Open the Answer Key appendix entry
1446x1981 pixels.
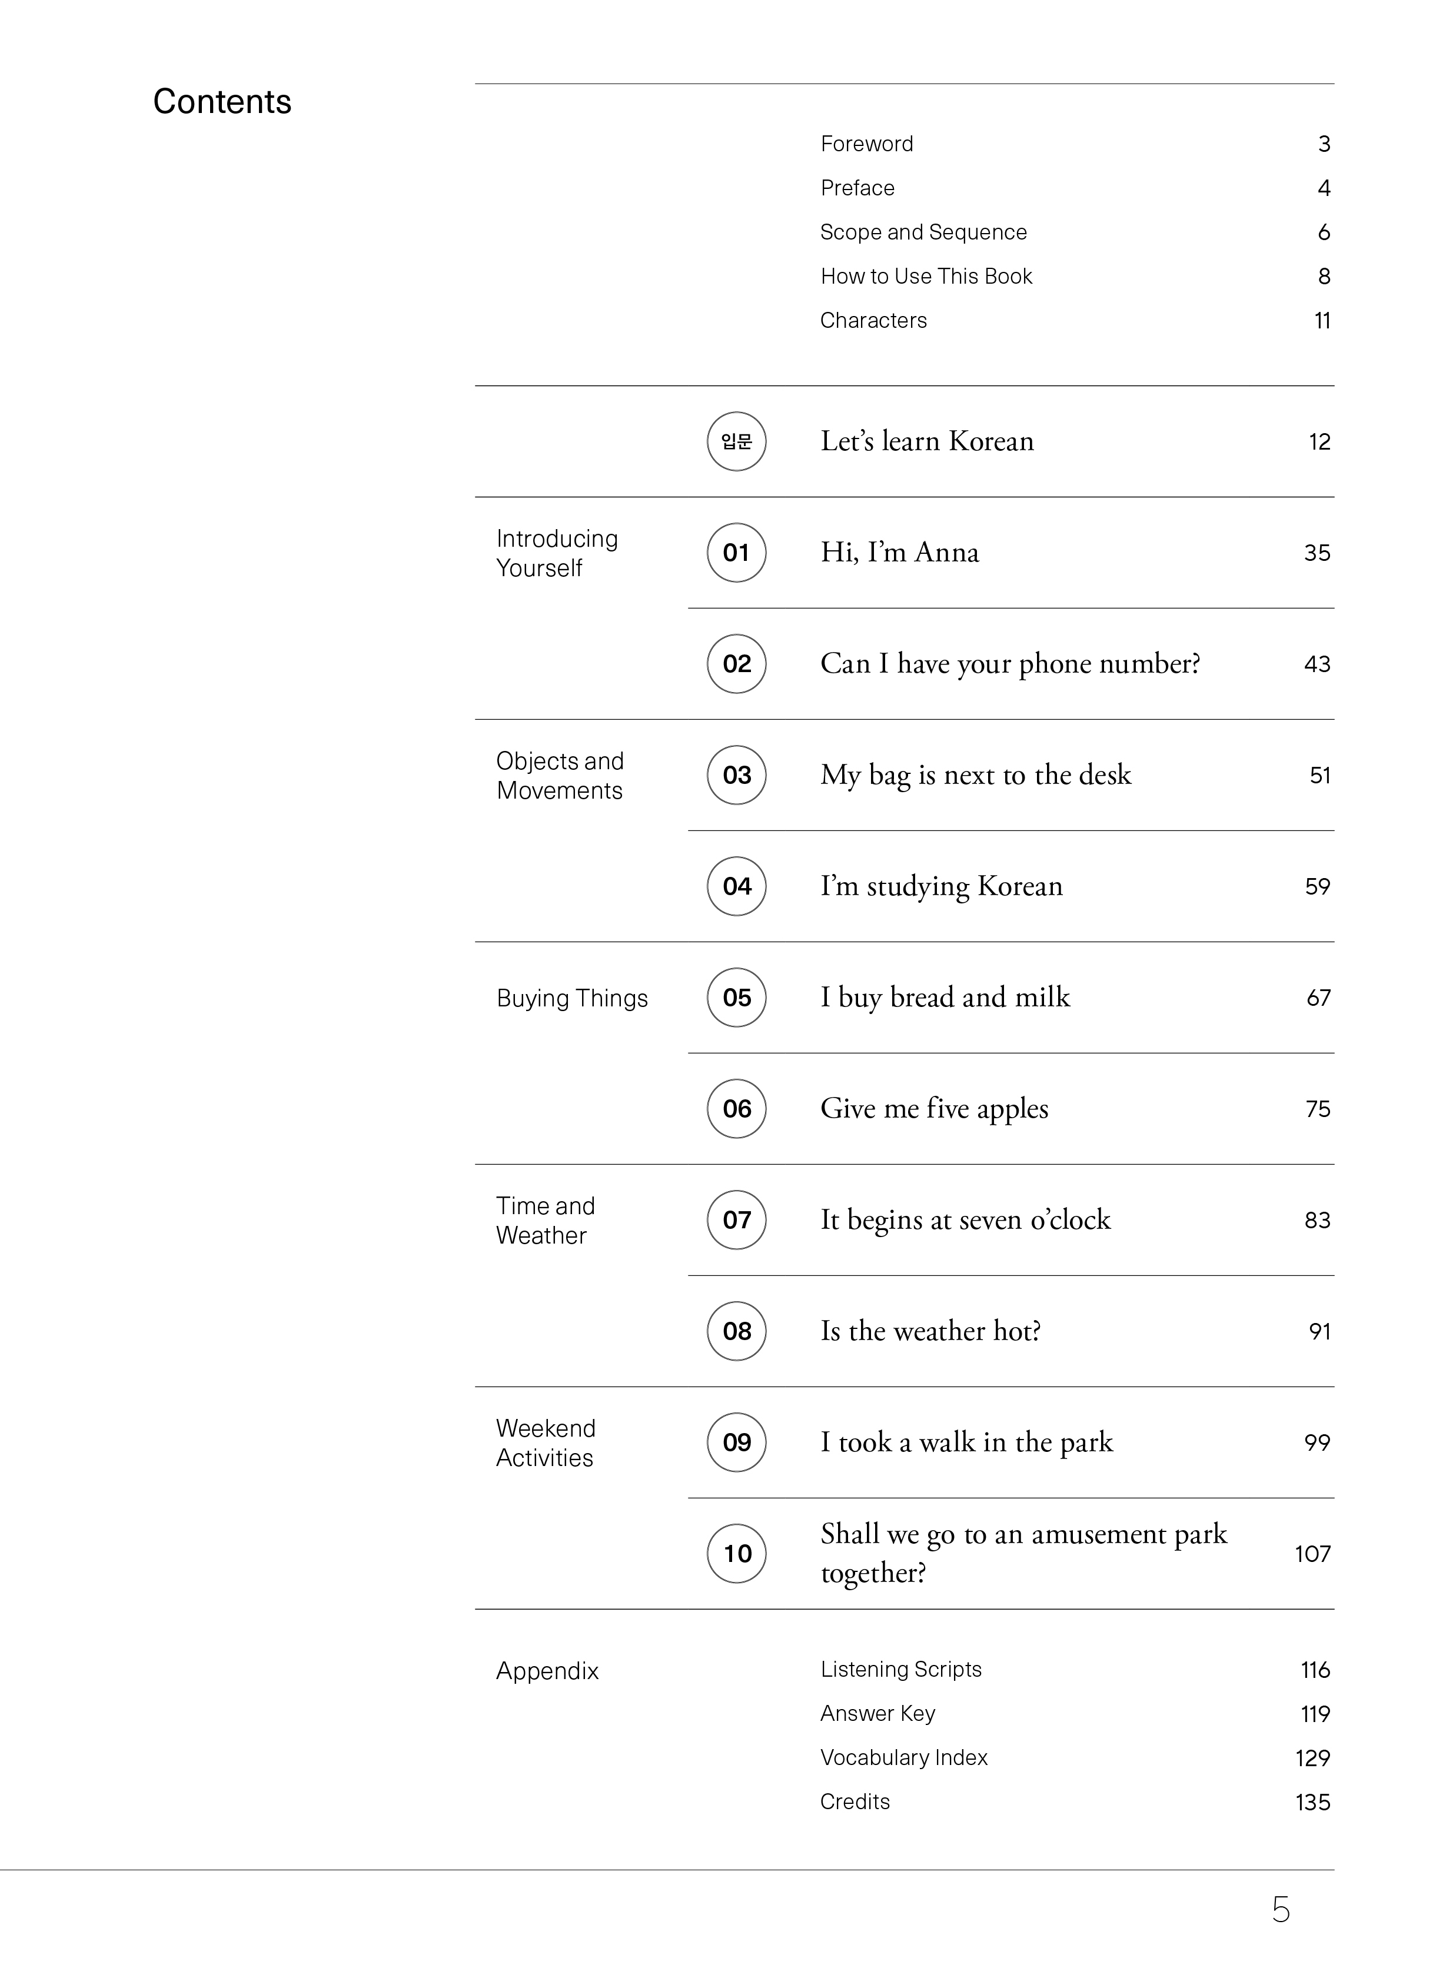point(877,1713)
